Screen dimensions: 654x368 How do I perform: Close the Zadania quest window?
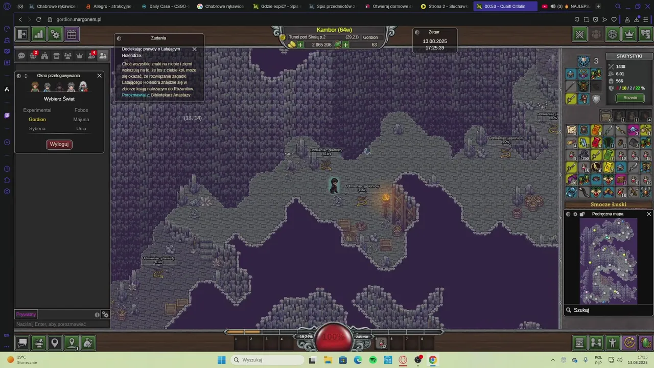[194, 49]
